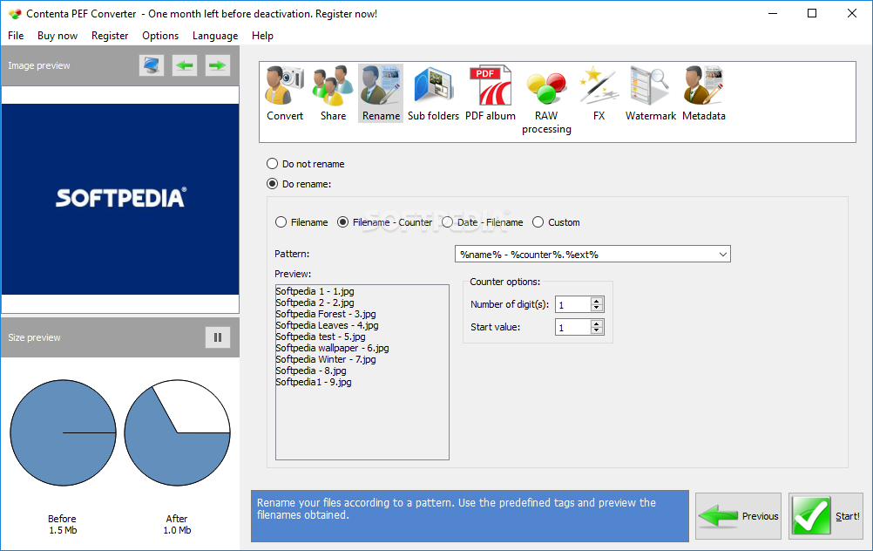Open the FX effects icon

(x=599, y=93)
